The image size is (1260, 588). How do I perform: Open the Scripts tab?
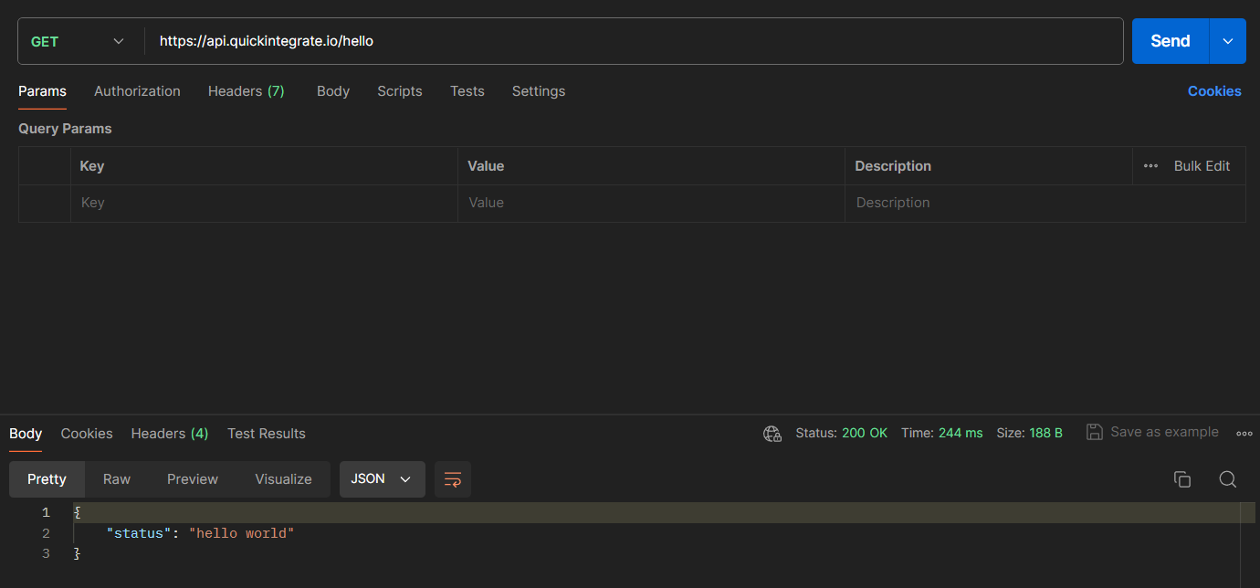pyautogui.click(x=400, y=91)
